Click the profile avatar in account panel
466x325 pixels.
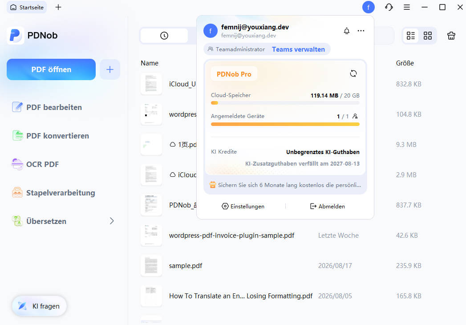point(211,31)
